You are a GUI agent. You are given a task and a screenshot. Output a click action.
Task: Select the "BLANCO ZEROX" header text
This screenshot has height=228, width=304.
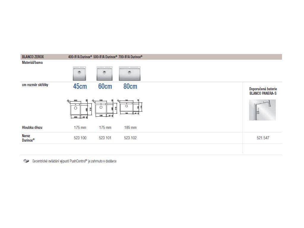tap(33, 57)
